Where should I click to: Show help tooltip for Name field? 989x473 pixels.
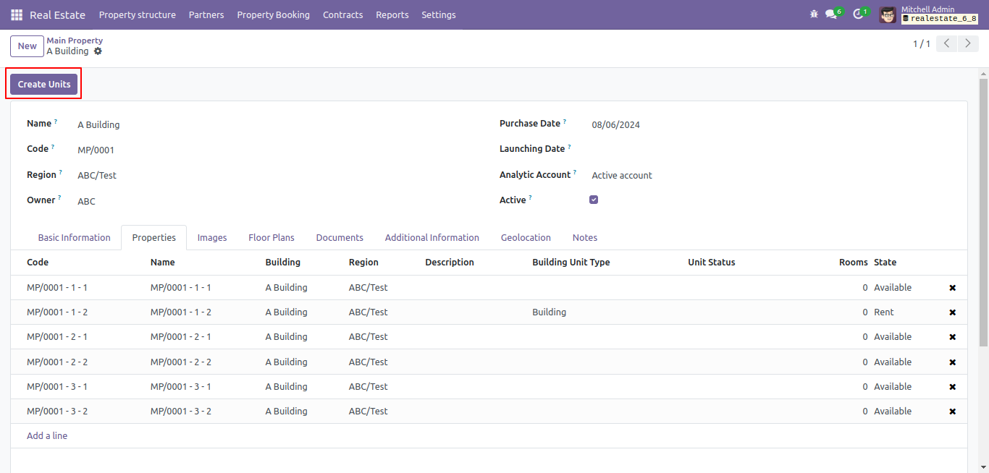[x=56, y=122]
